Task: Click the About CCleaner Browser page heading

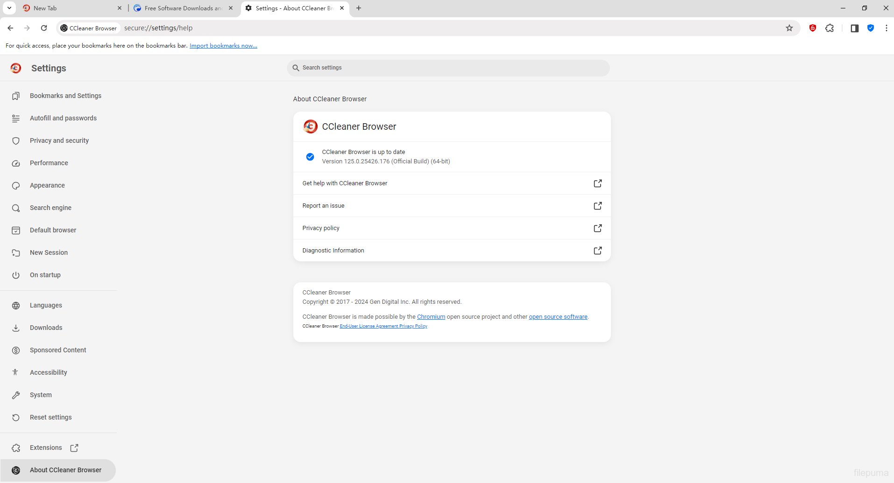Action: pos(330,99)
